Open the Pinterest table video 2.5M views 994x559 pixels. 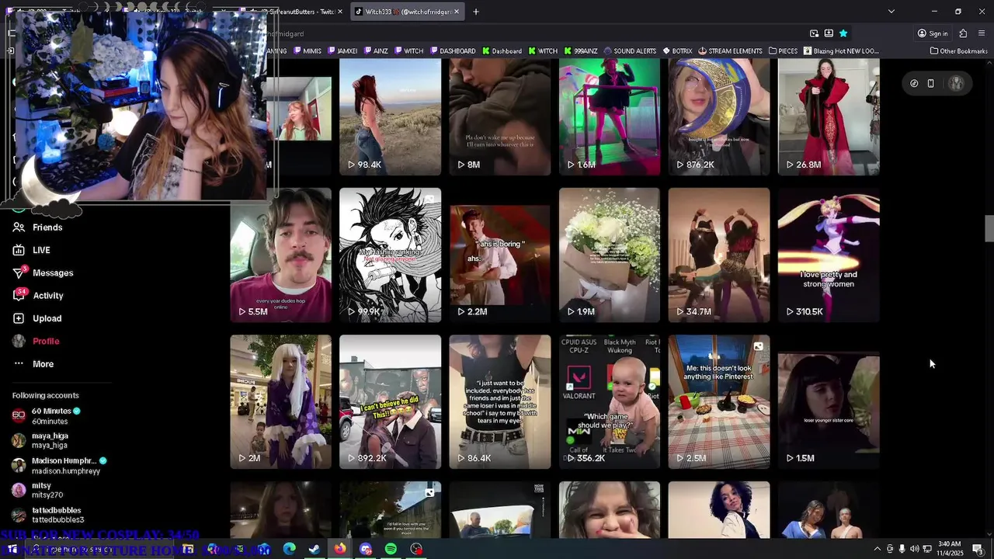pos(719,401)
